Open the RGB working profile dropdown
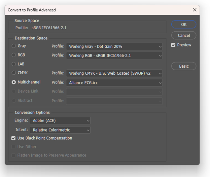 (114, 56)
